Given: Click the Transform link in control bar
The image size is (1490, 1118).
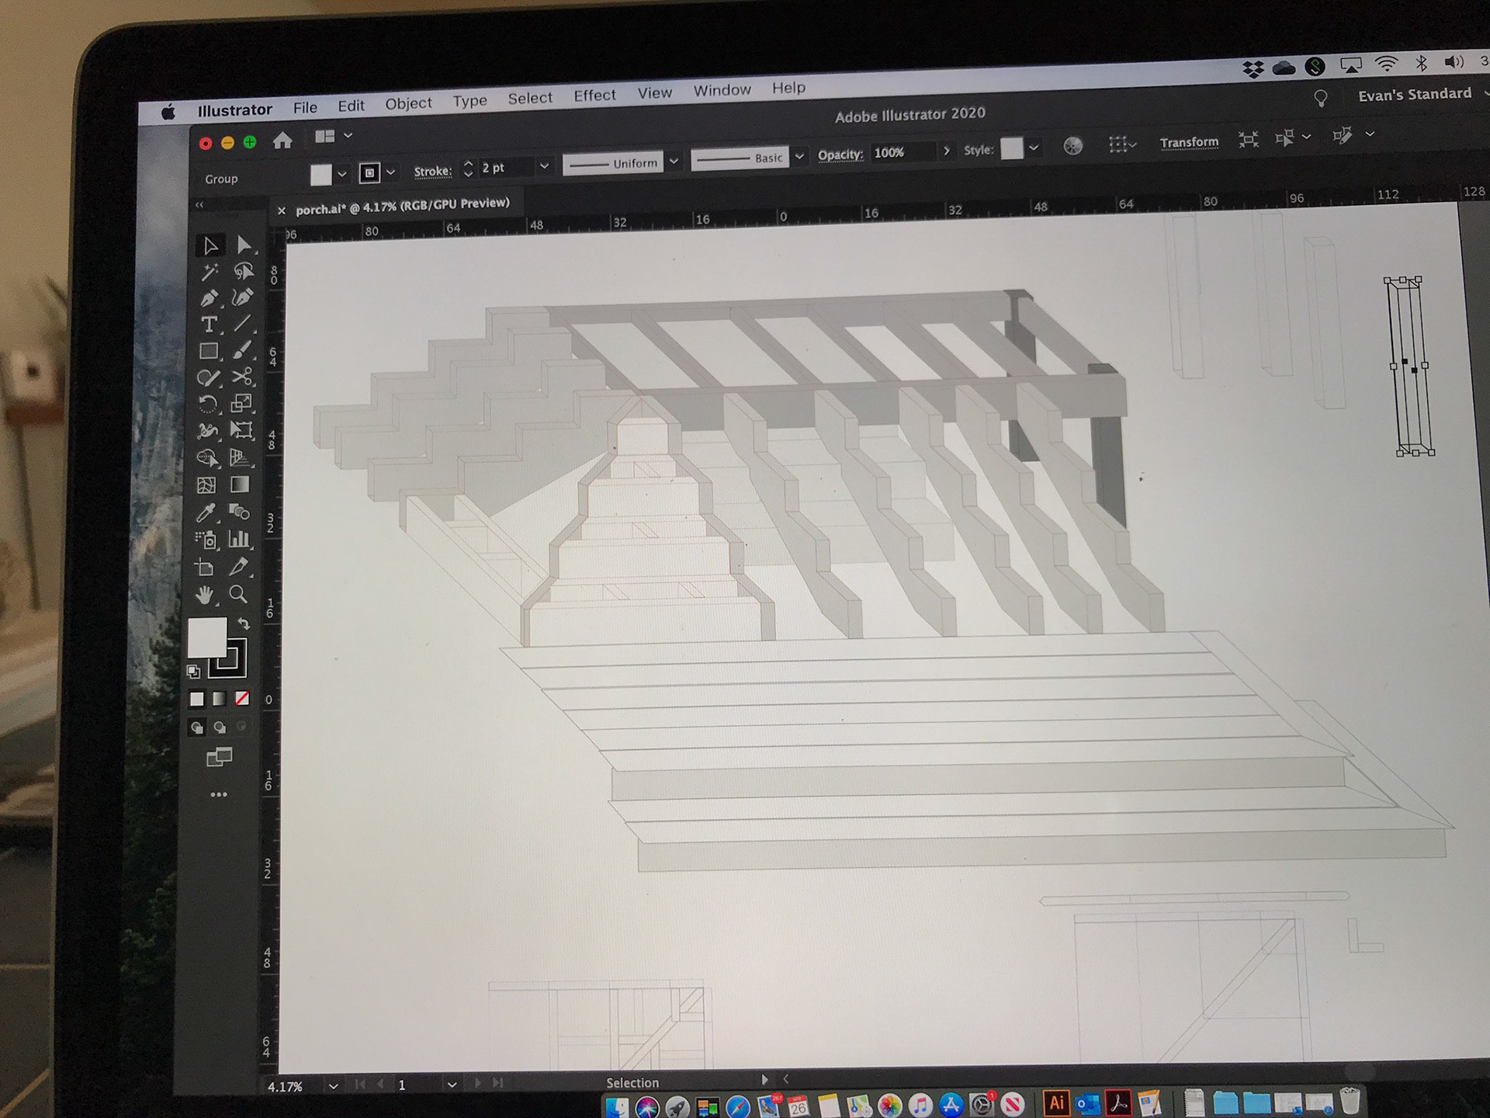Looking at the screenshot, I should [x=1188, y=142].
